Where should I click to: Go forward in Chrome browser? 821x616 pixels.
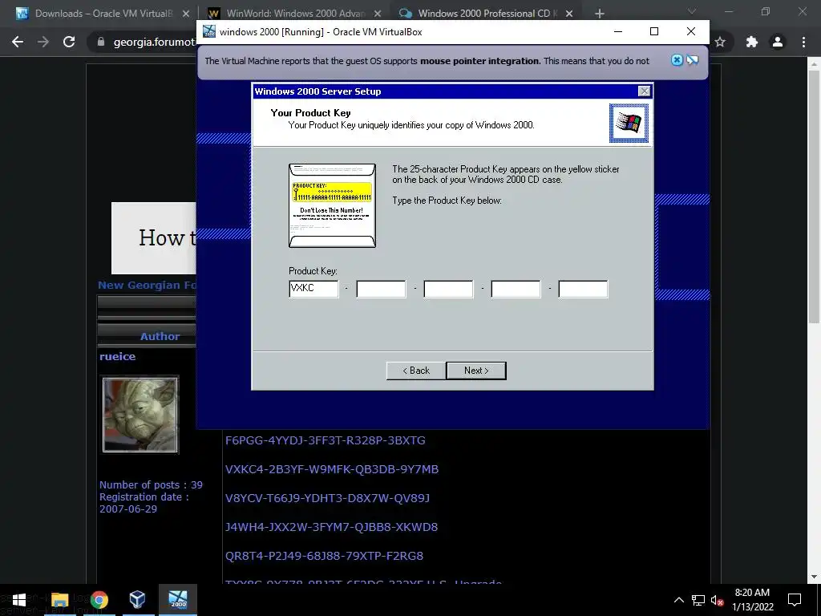pyautogui.click(x=43, y=42)
